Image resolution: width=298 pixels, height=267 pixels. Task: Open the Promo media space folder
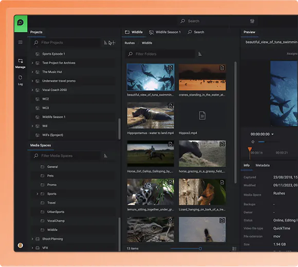pyautogui.click(x=73, y=184)
